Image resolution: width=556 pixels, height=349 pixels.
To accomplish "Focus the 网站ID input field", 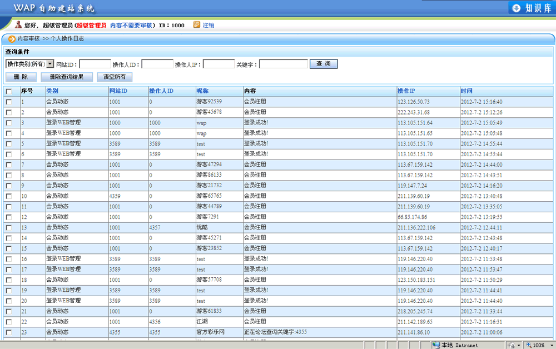I will pos(95,64).
